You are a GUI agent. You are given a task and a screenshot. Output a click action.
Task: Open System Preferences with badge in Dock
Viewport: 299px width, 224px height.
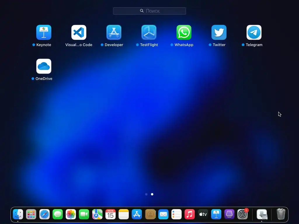pos(243,214)
